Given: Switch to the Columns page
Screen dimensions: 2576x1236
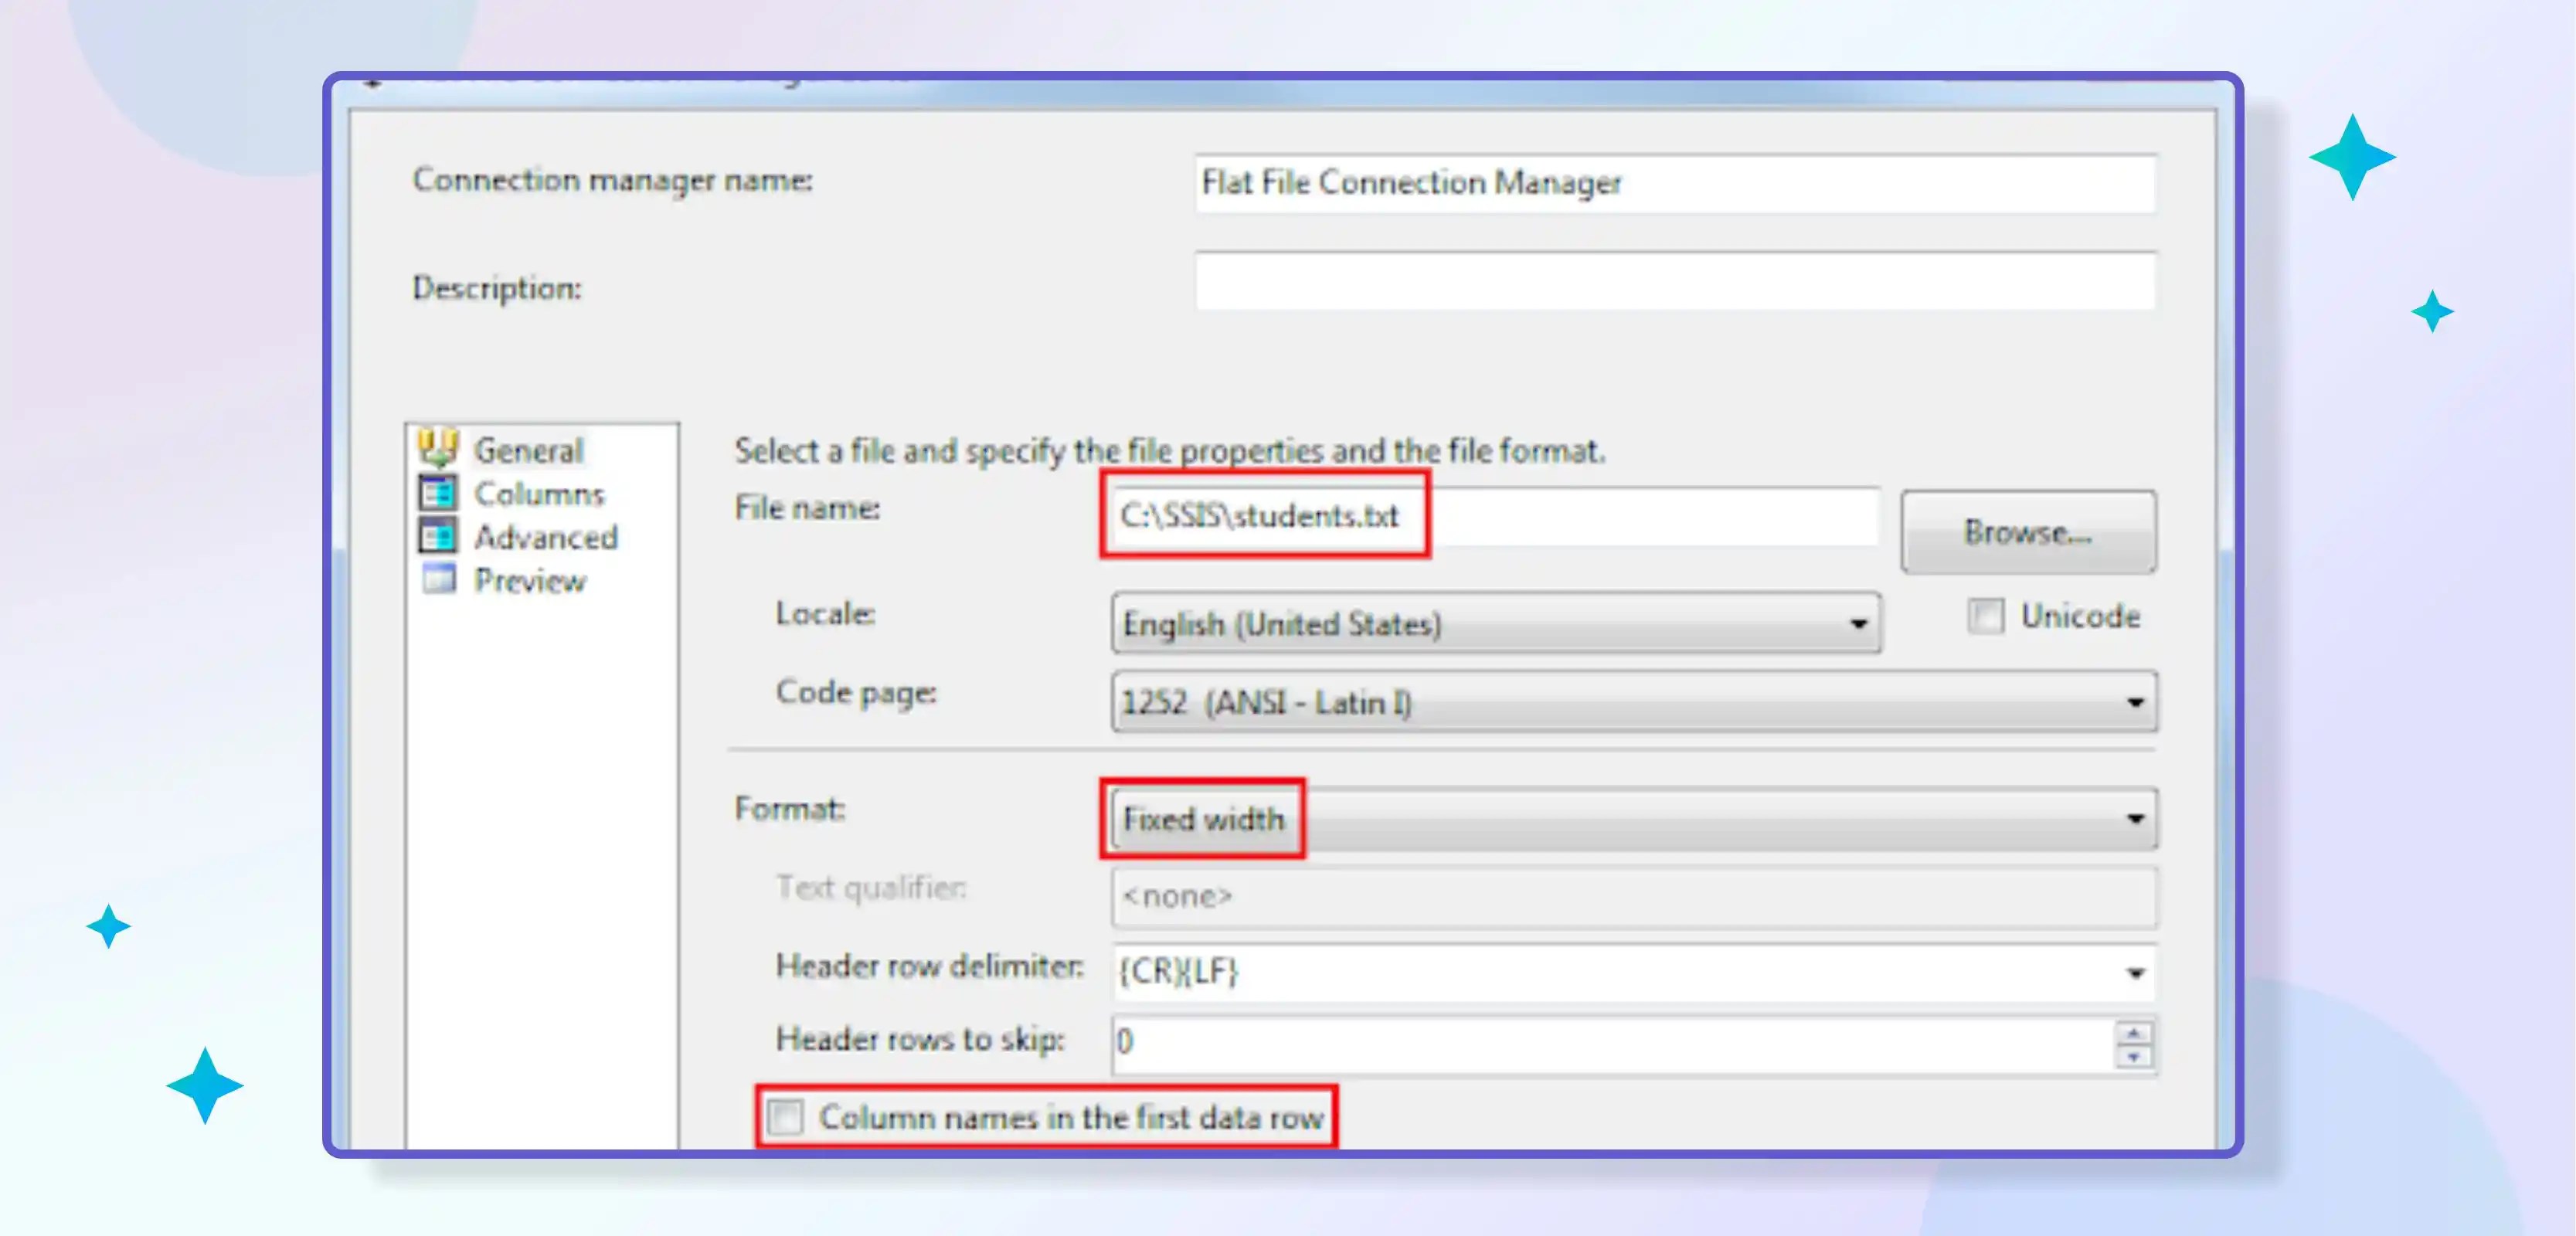Looking at the screenshot, I should 540,493.
